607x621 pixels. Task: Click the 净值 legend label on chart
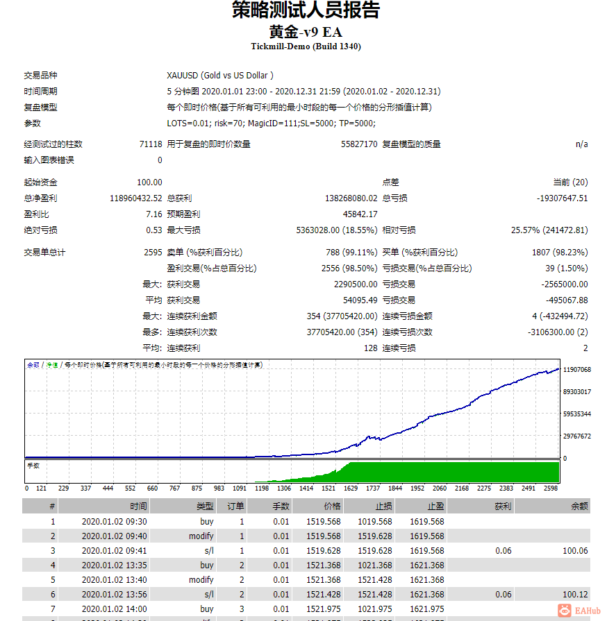coord(52,365)
